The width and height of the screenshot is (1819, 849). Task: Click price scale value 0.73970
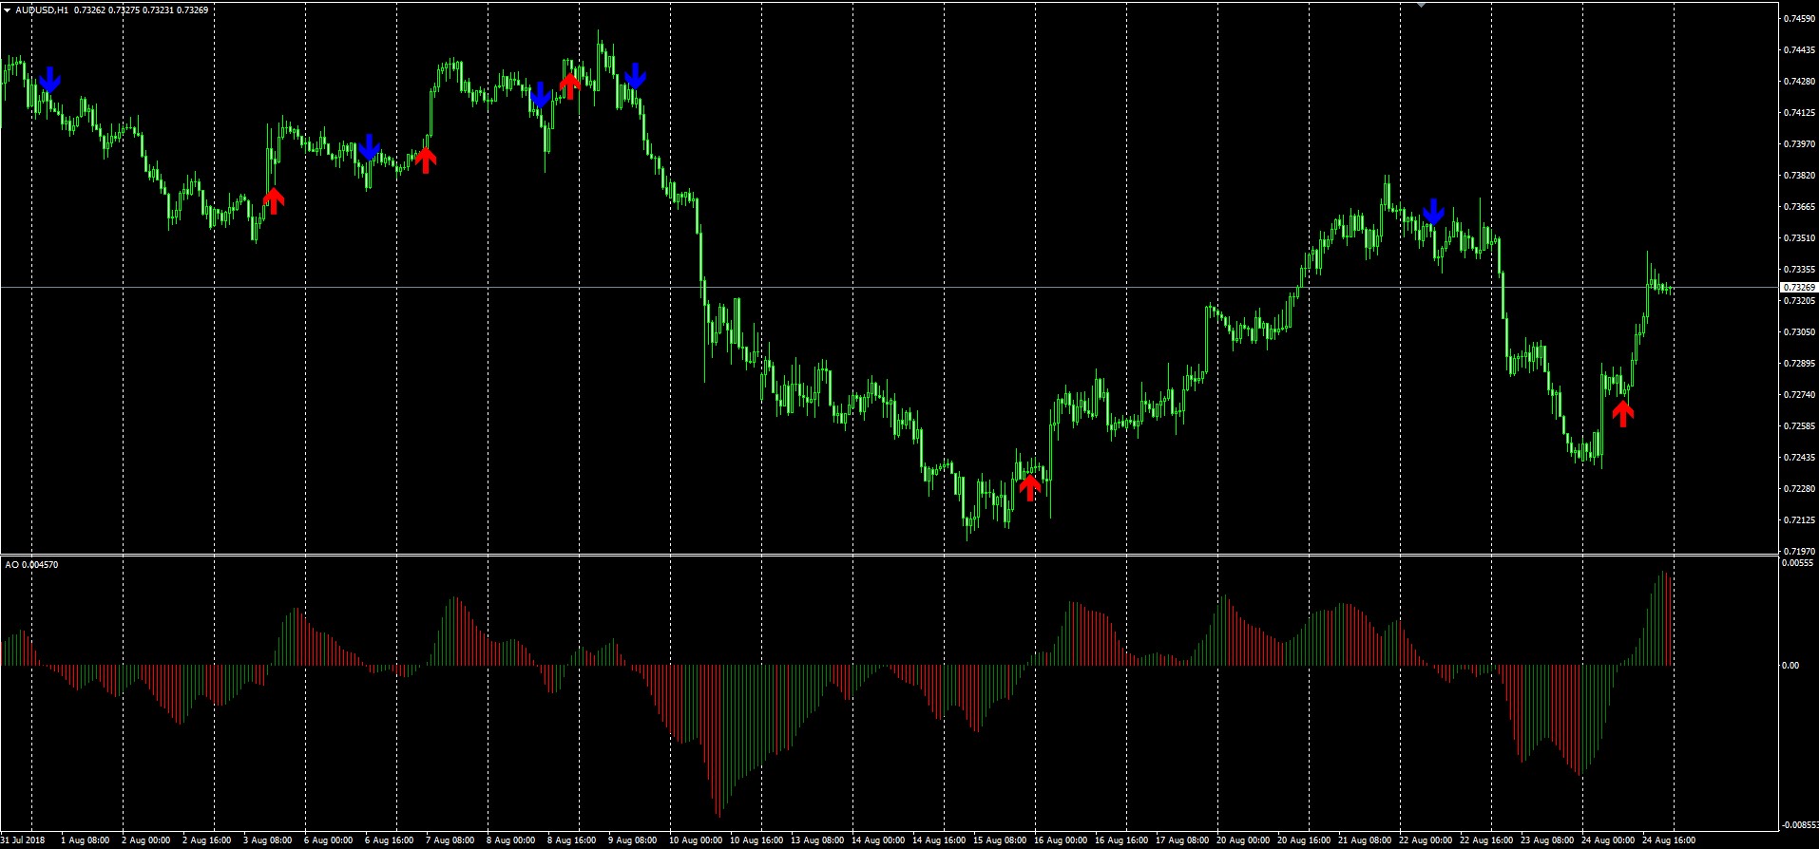[x=1800, y=143]
